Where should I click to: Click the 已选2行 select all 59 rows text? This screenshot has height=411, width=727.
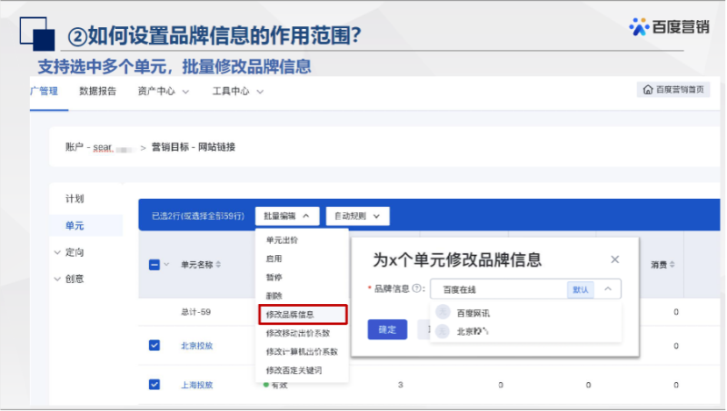point(198,216)
